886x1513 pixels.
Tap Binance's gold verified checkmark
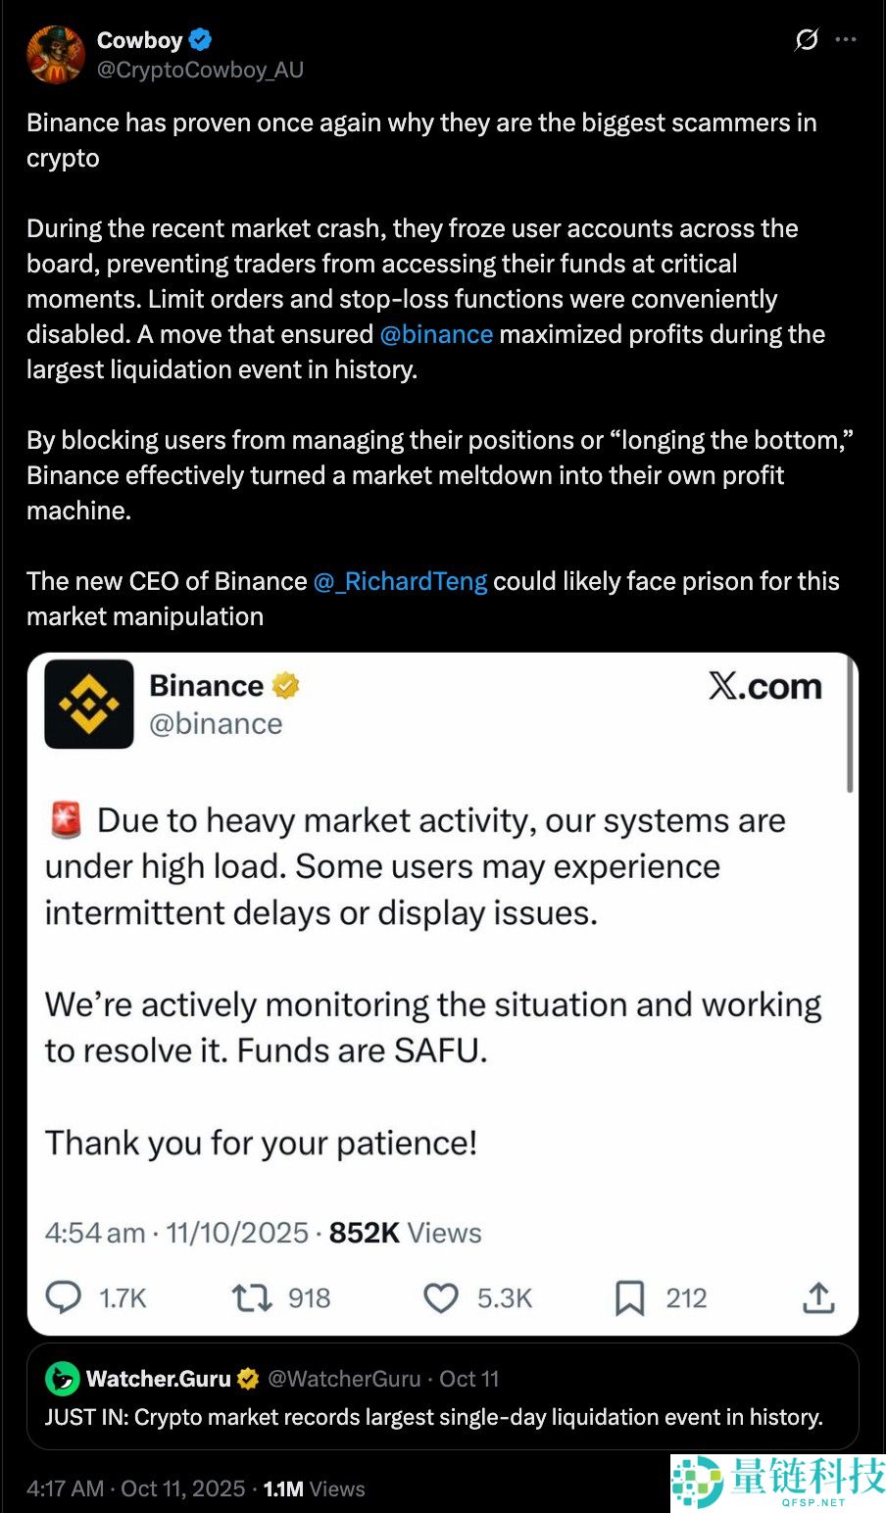coord(283,686)
